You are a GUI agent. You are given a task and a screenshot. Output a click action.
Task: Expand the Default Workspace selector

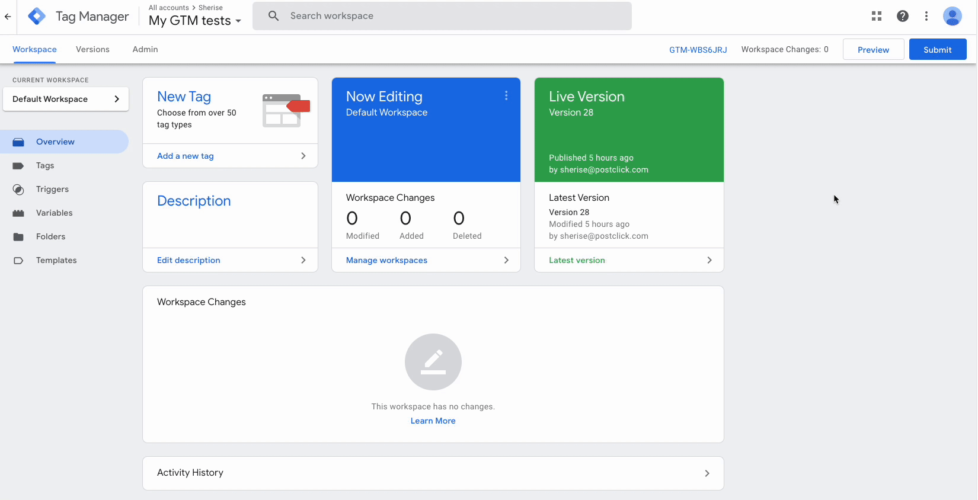(x=66, y=99)
